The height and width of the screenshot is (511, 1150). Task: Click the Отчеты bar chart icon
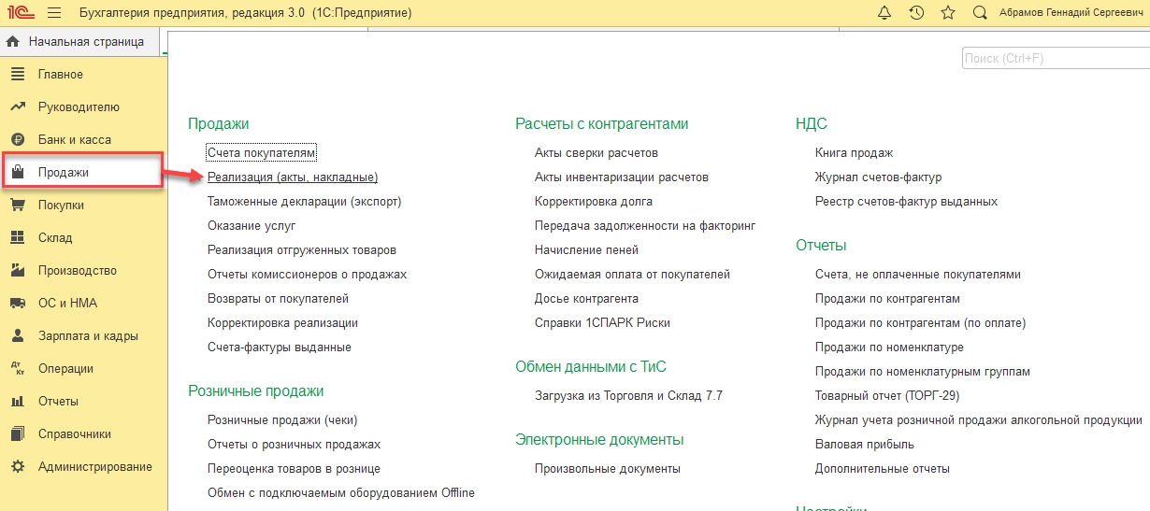17,402
